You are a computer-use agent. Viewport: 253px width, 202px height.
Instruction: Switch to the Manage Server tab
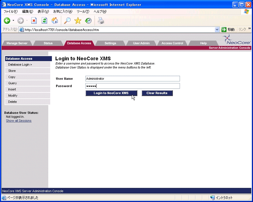[17, 43]
